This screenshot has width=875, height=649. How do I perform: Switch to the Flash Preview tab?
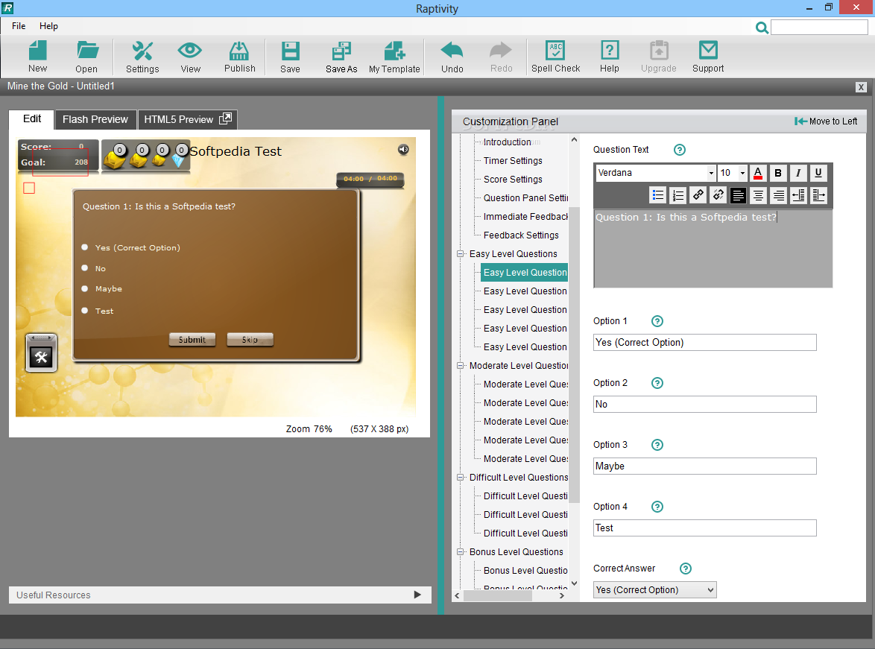point(95,119)
